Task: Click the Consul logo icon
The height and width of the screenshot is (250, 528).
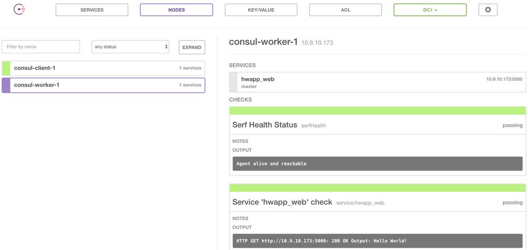Action: click(19, 9)
